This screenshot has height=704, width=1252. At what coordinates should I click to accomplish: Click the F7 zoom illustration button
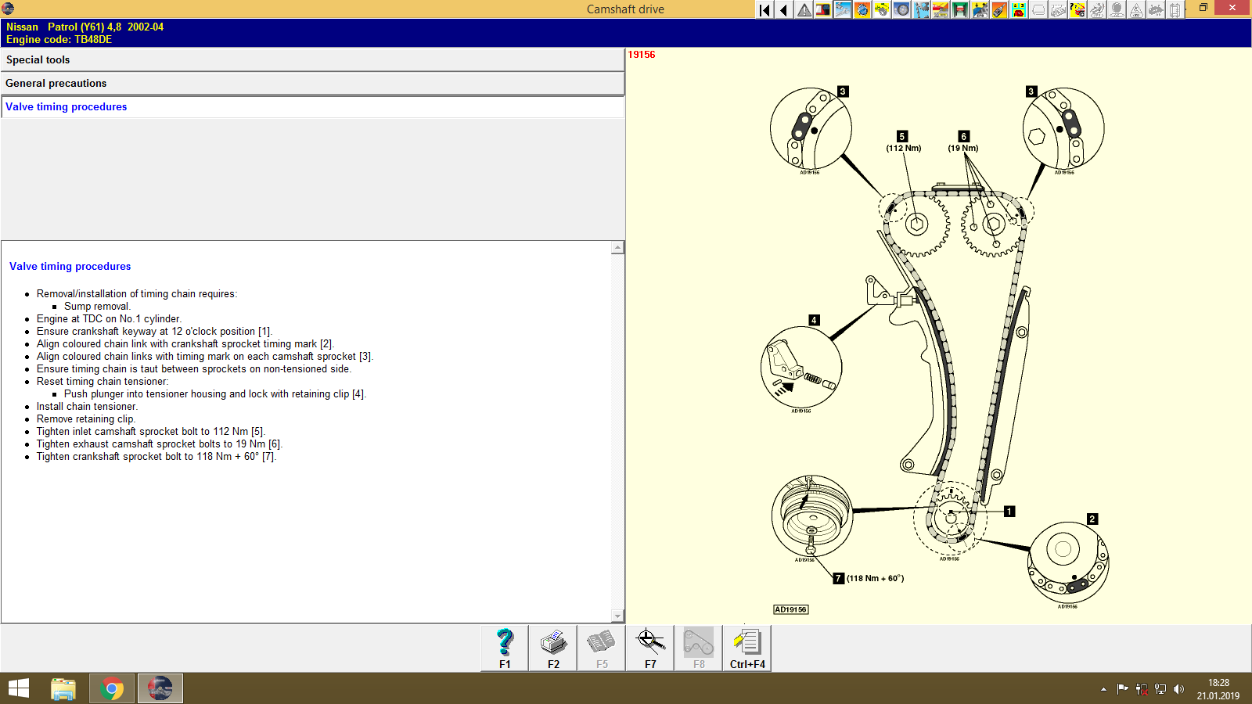click(650, 648)
